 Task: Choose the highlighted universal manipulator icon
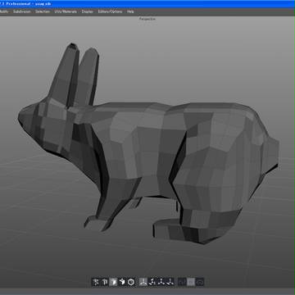(143, 282)
